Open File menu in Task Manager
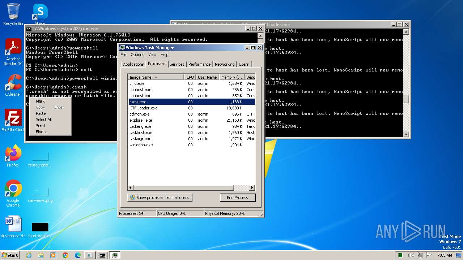Viewport: 463px width, 260px height. (x=123, y=55)
